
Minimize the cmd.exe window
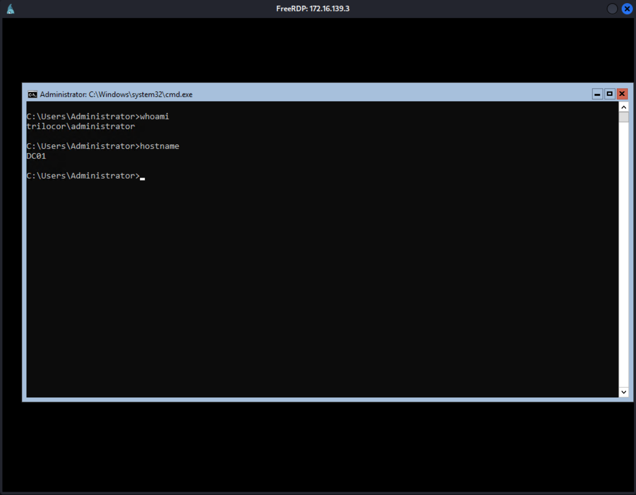597,94
